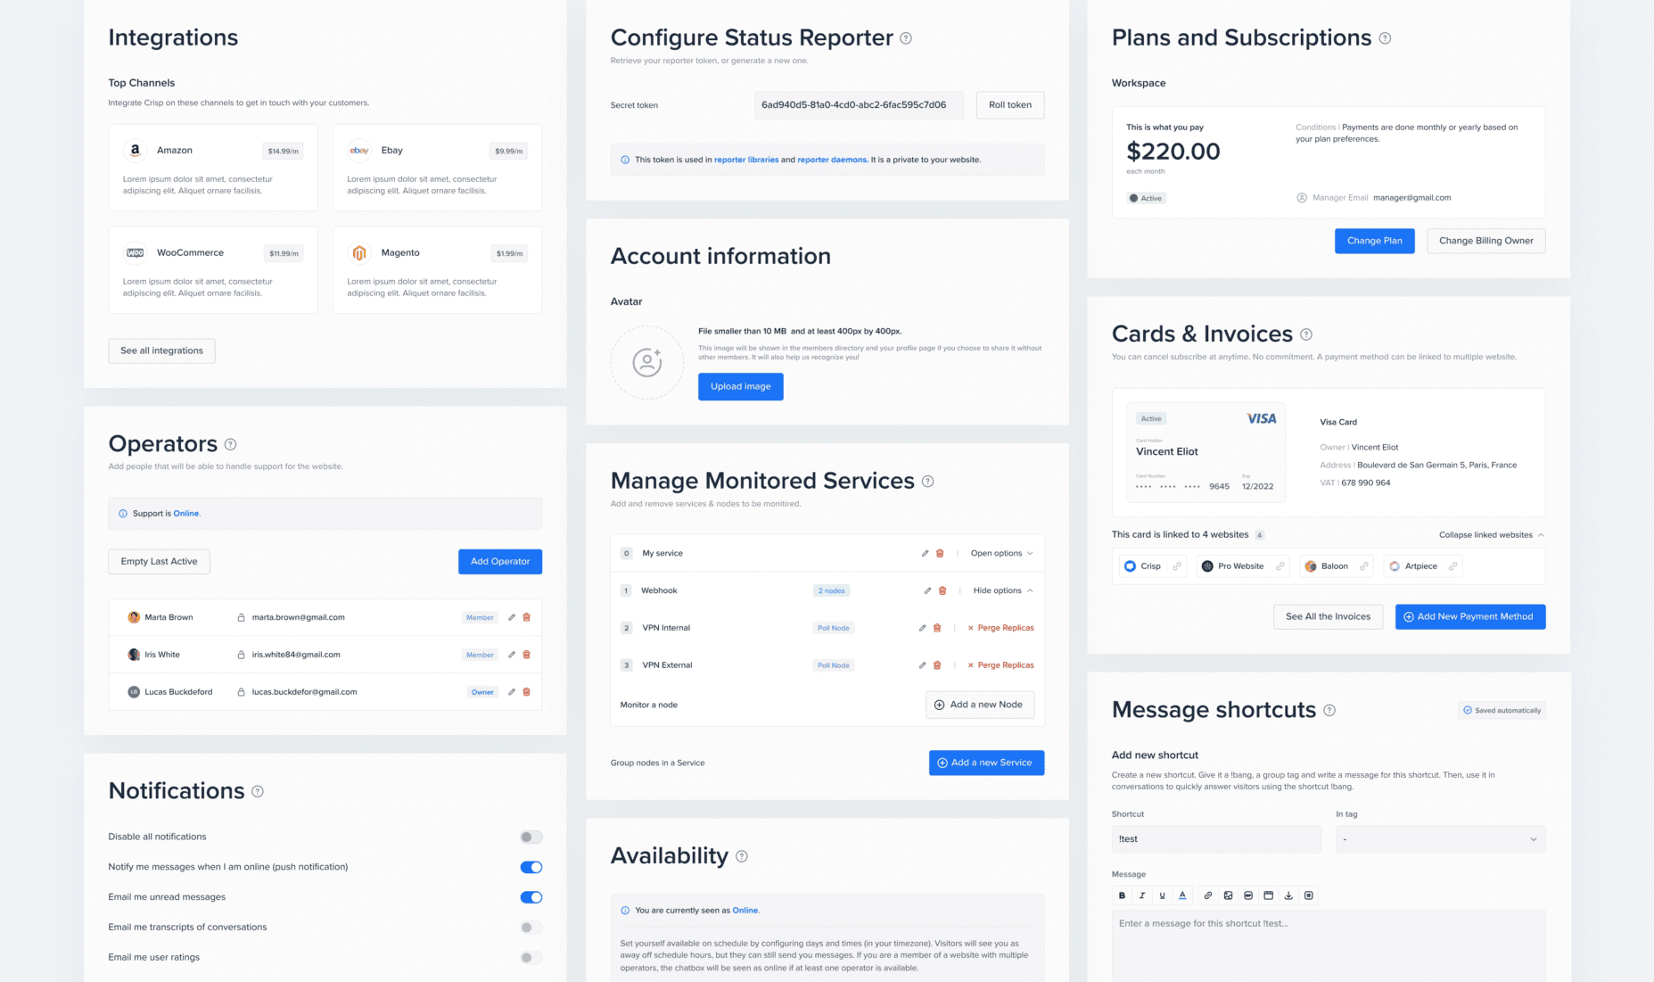Image resolution: width=1654 pixels, height=982 pixels.
Task: Click help icon beside Cards & Invoices heading
Action: [1306, 334]
